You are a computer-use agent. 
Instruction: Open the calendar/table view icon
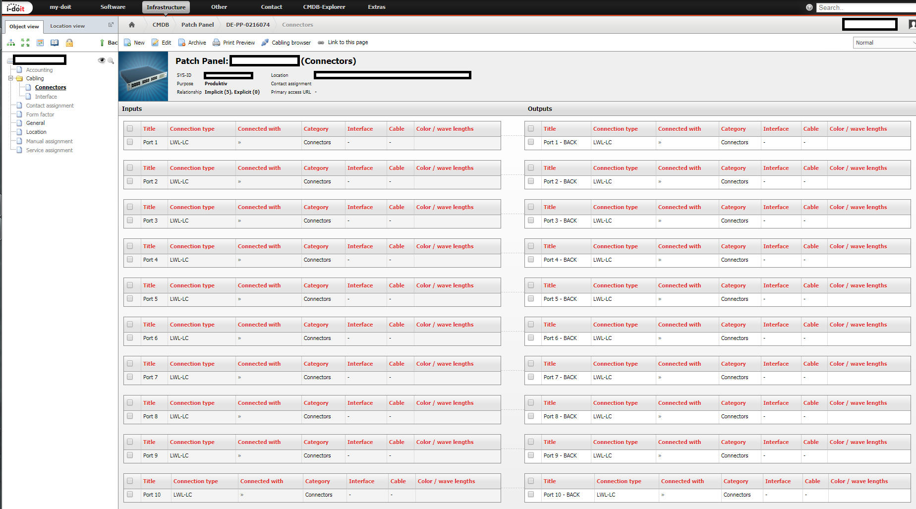click(40, 43)
